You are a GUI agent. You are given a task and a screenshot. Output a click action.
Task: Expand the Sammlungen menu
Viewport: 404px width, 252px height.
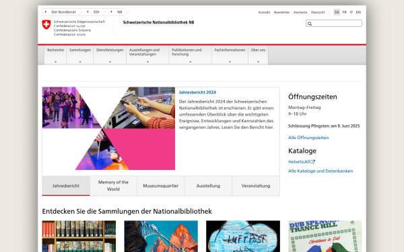[x=80, y=55]
